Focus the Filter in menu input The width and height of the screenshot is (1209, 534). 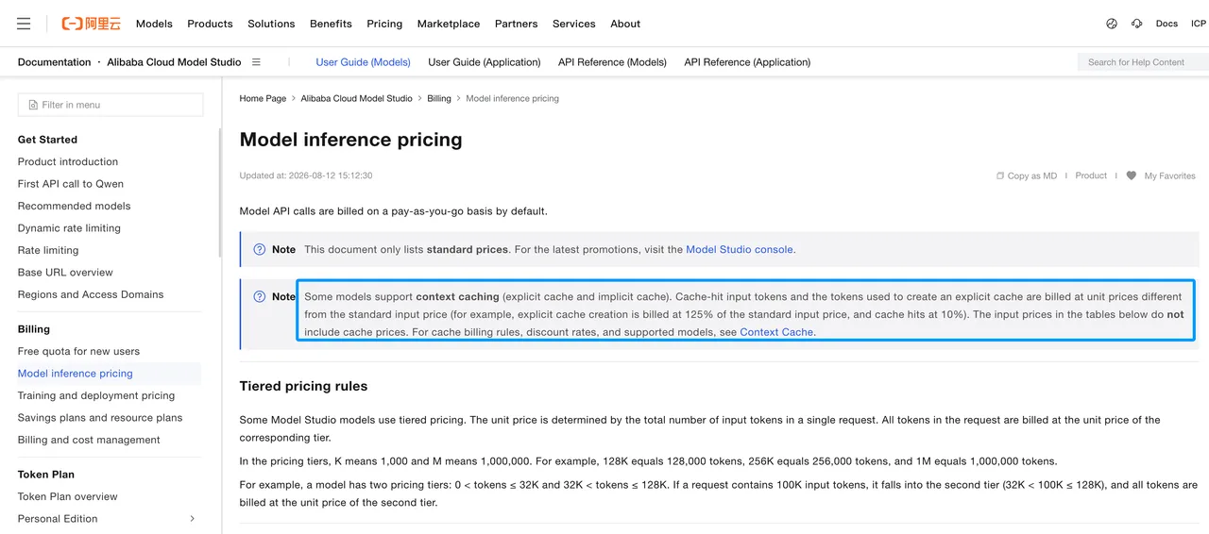111,105
